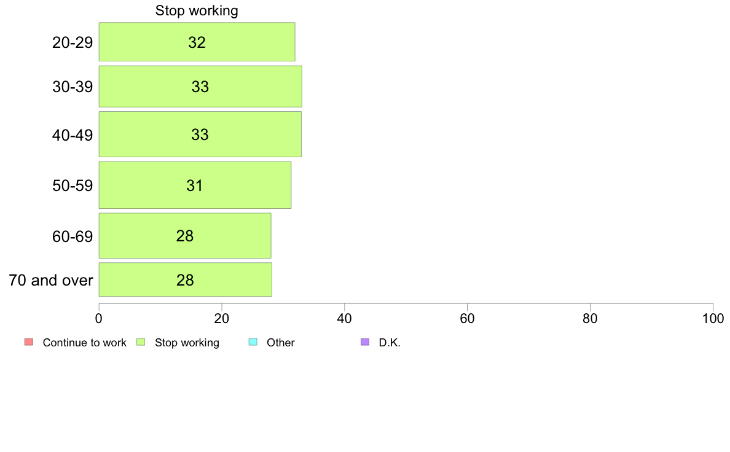Click the Stop working chart title
The width and height of the screenshot is (730, 452).
click(x=197, y=10)
